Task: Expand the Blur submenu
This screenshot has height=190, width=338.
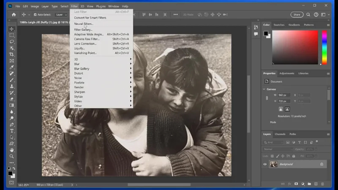Action: tap(101, 64)
